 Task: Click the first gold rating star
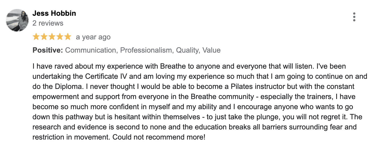(x=36, y=37)
